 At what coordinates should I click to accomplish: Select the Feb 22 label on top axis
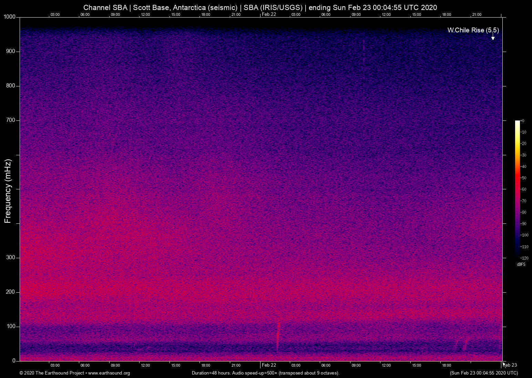269,14
